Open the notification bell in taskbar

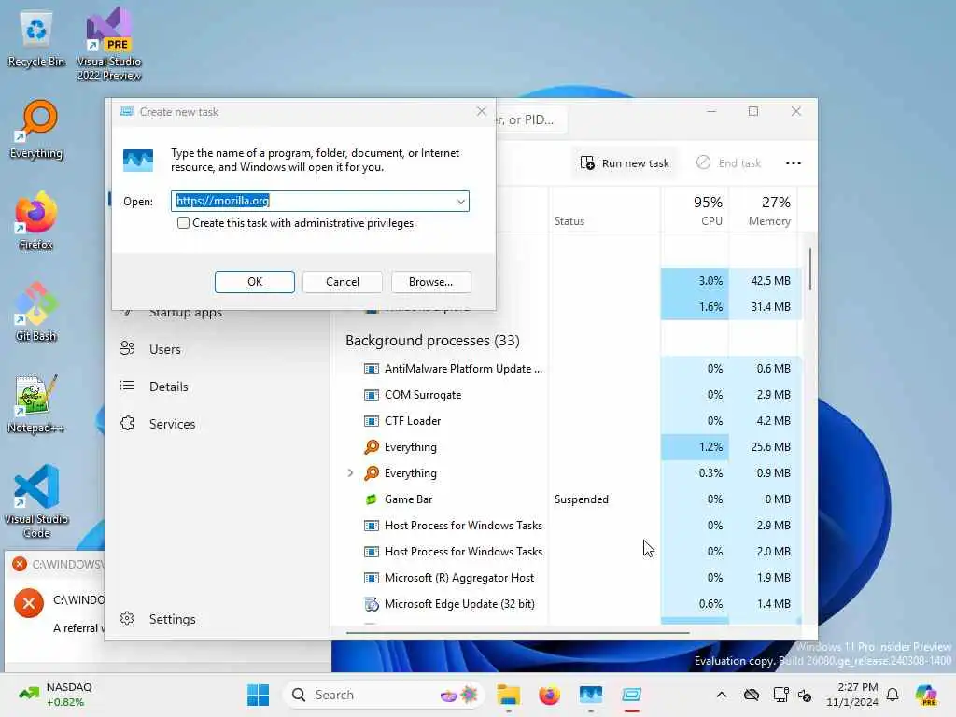click(893, 695)
